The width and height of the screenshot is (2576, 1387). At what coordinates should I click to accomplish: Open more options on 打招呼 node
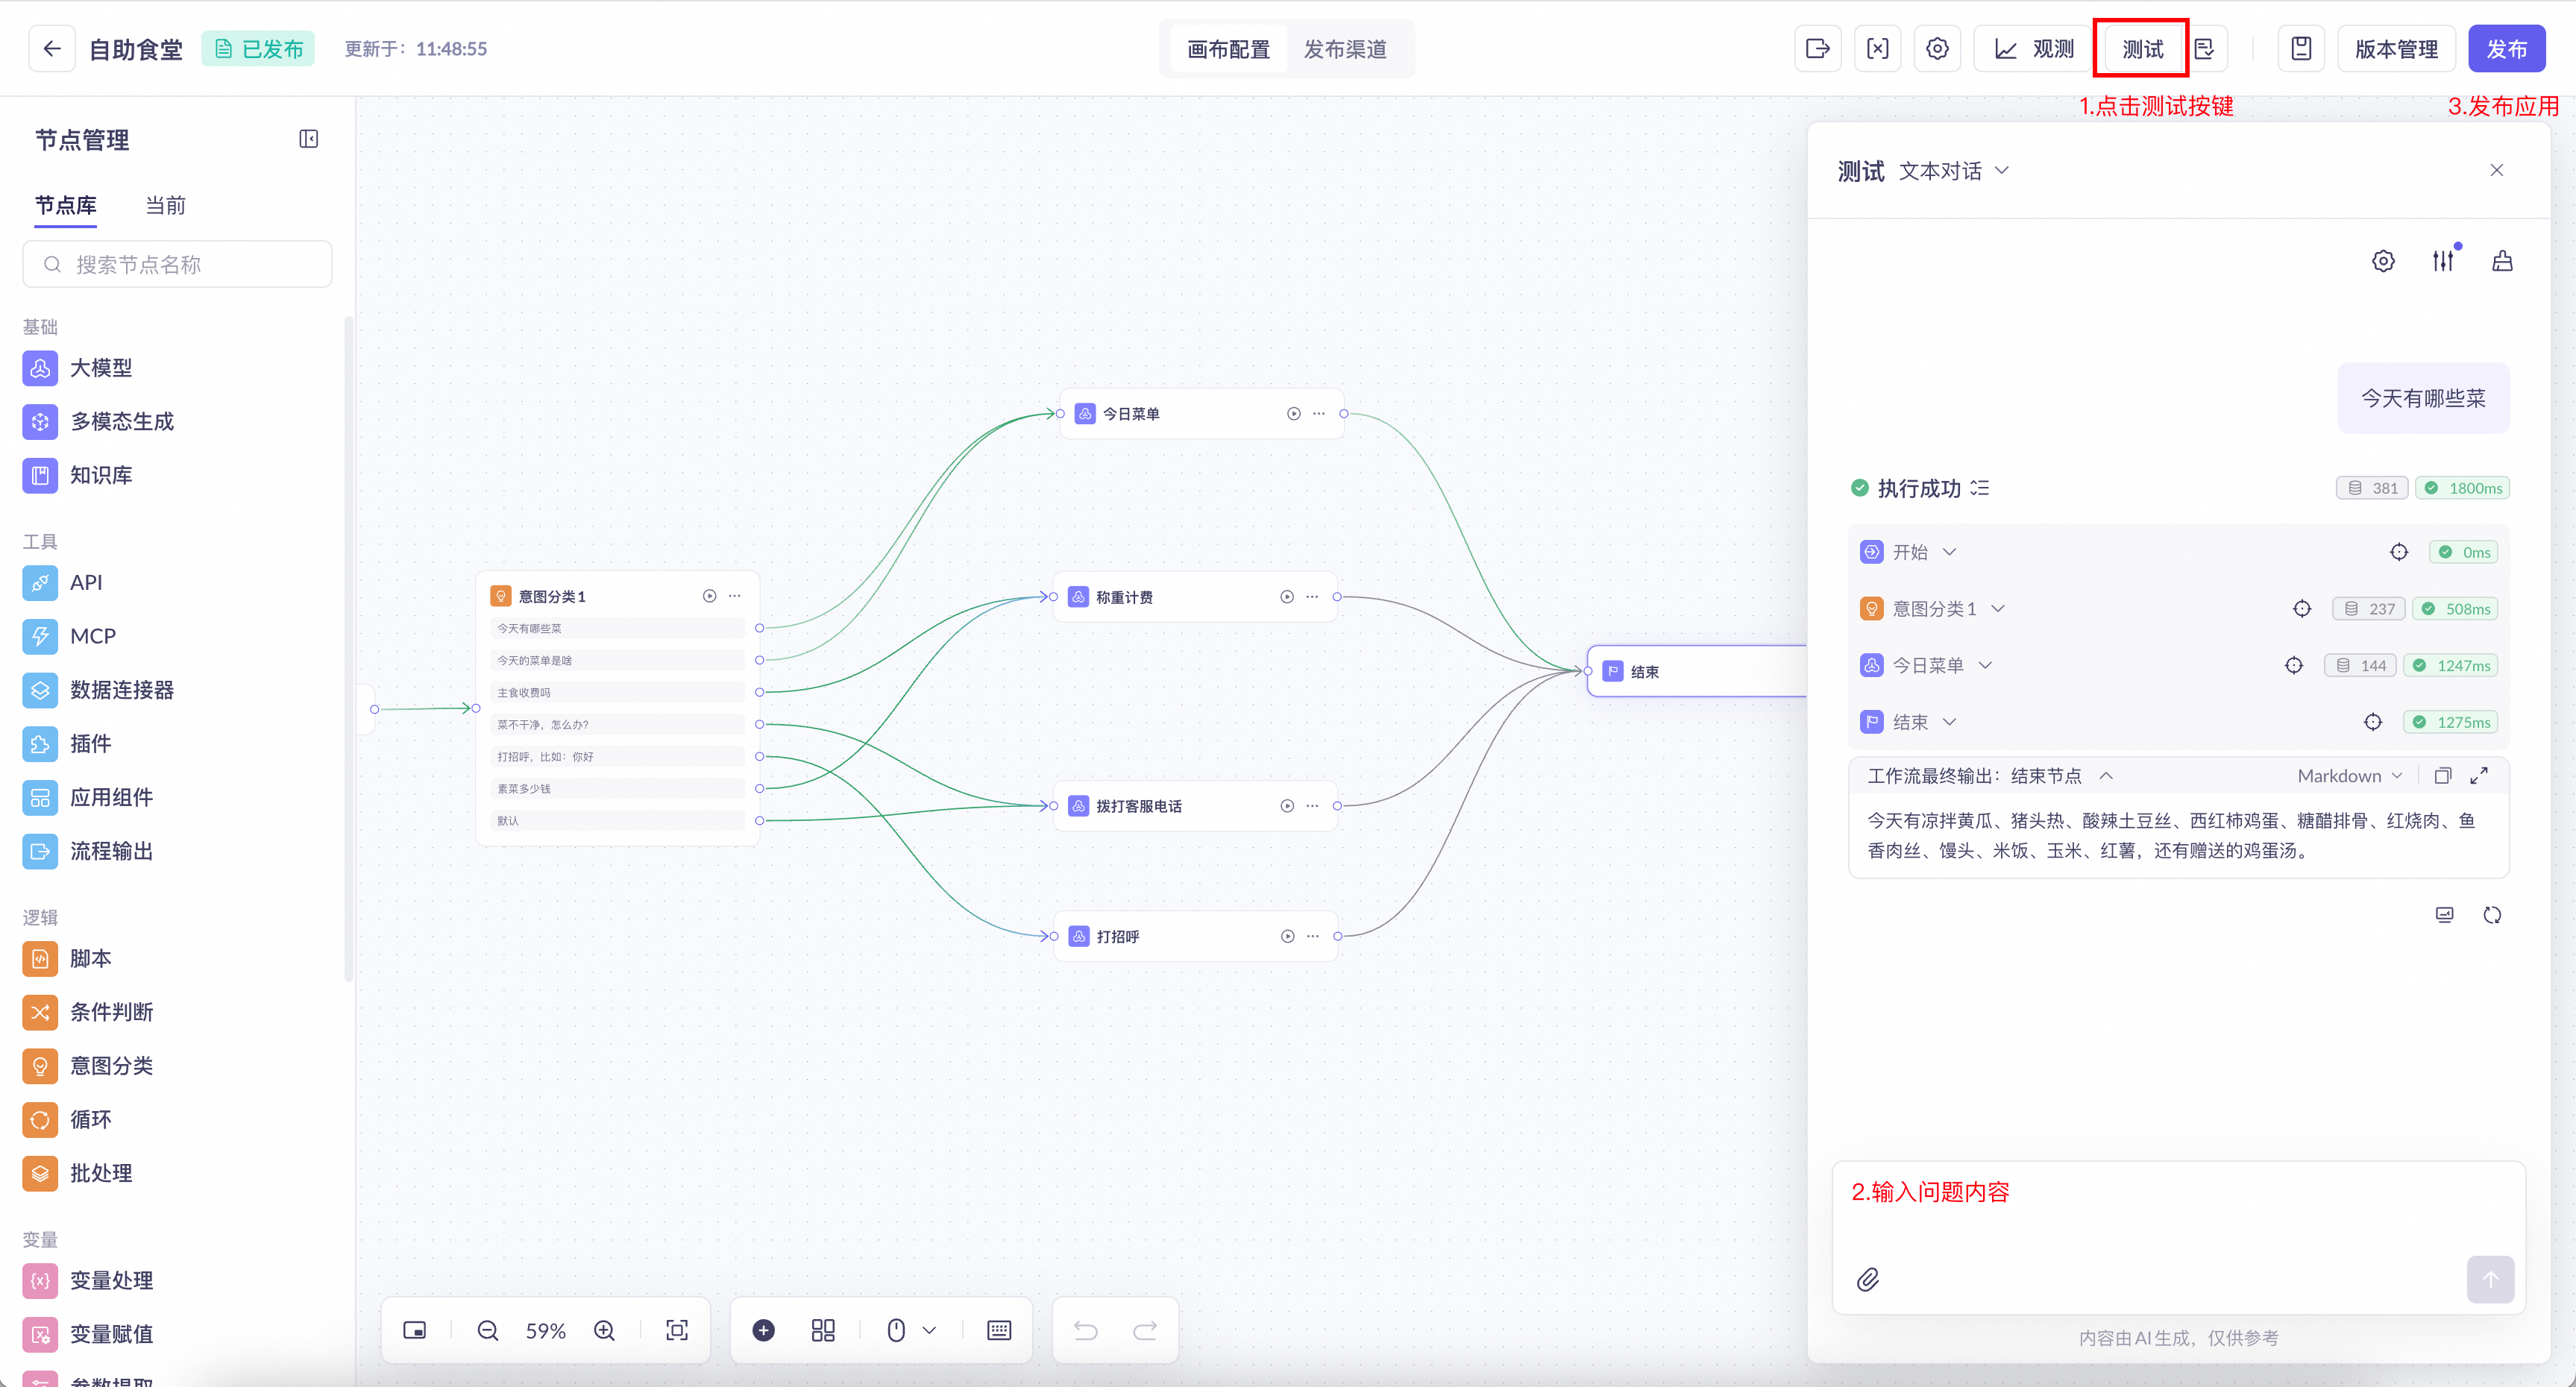point(1312,936)
